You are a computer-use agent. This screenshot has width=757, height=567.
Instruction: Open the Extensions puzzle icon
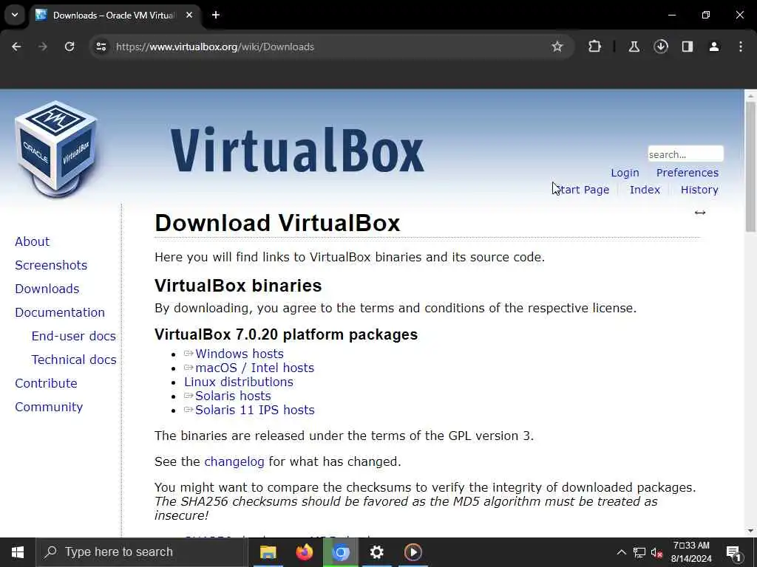[x=595, y=47]
